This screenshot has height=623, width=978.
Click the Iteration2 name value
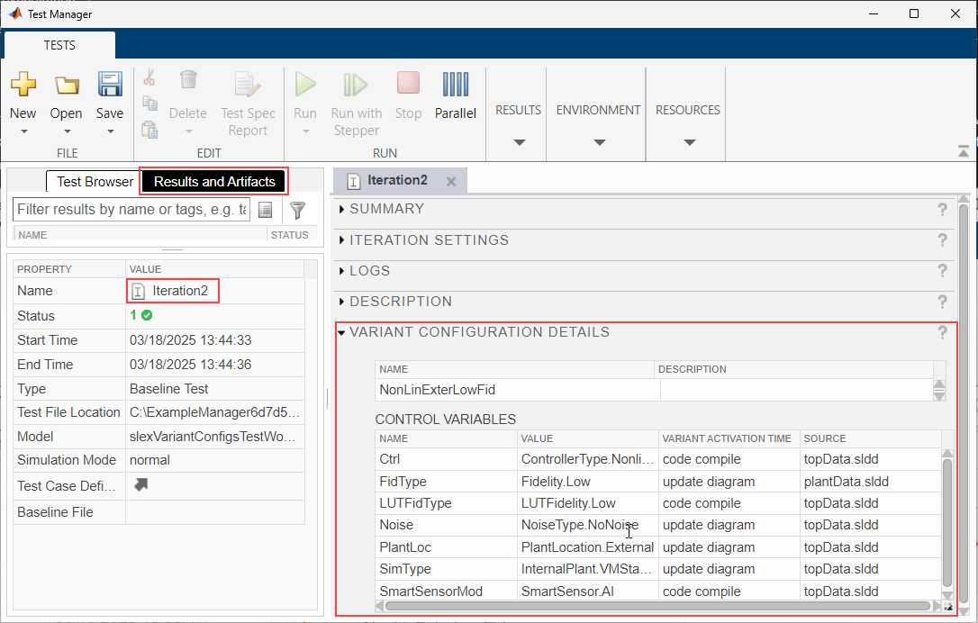[x=179, y=291]
